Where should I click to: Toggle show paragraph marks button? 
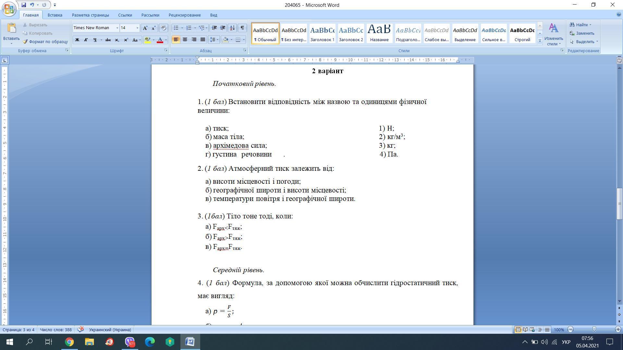[x=242, y=28]
